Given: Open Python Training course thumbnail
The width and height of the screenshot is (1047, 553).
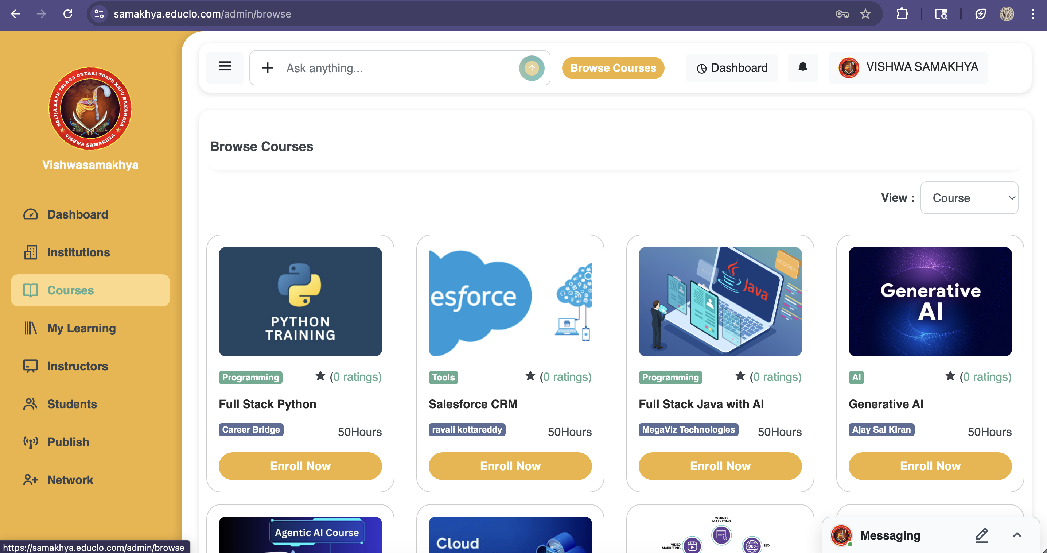Looking at the screenshot, I should 300,301.
